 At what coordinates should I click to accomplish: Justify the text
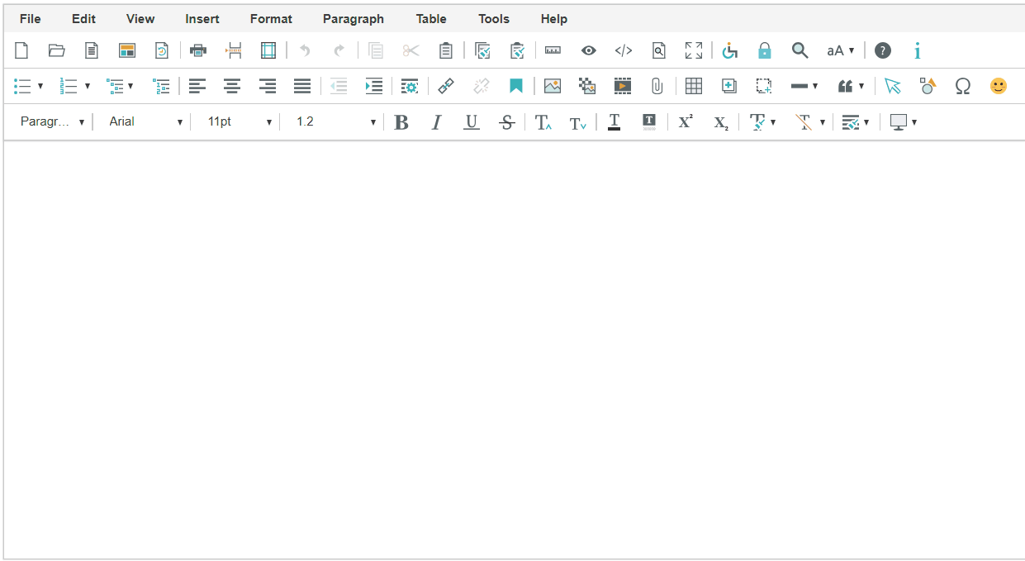(303, 86)
